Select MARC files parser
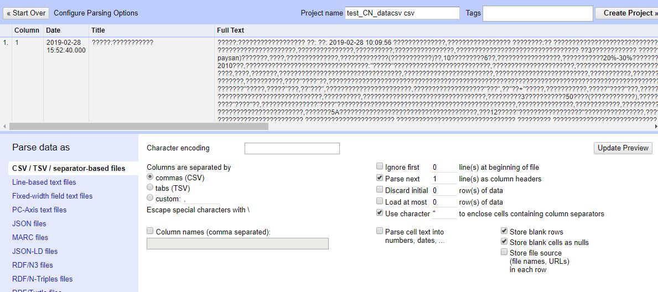658x292 pixels. [30, 237]
